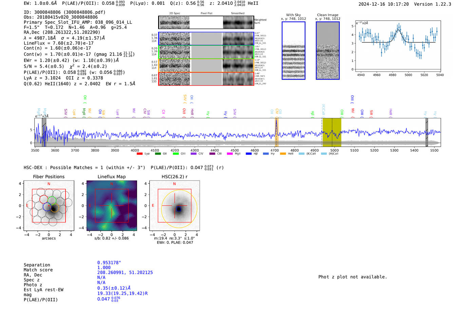Select the Obs: 20180415v020_3000848806 line

61,17
